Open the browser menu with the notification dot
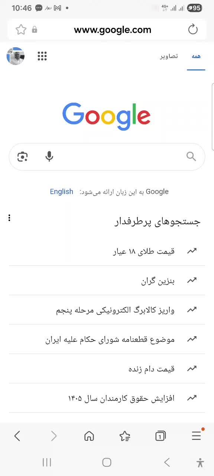Screen dimensions: 214x476 click(196, 436)
